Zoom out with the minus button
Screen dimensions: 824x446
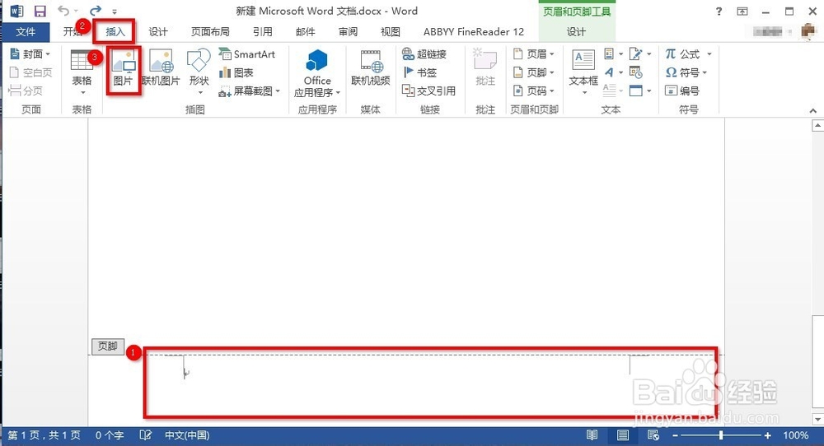pyautogui.click(x=676, y=435)
